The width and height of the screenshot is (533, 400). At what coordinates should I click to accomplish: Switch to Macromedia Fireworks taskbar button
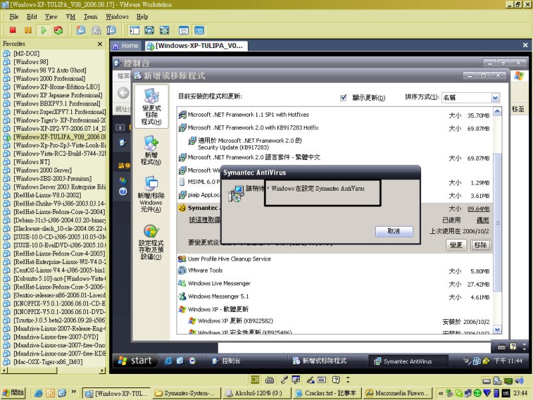point(397,393)
